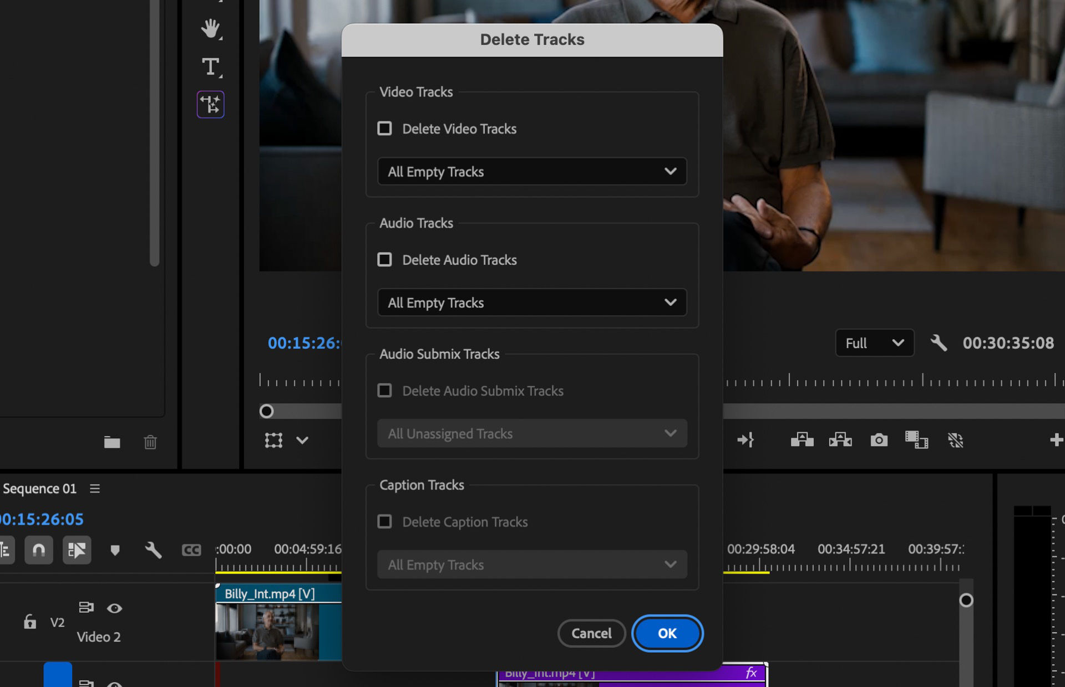Click the program monitor playhead slider handle
This screenshot has height=687, width=1065.
pos(266,411)
